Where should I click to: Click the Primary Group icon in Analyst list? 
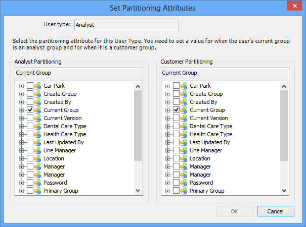tap(37, 191)
